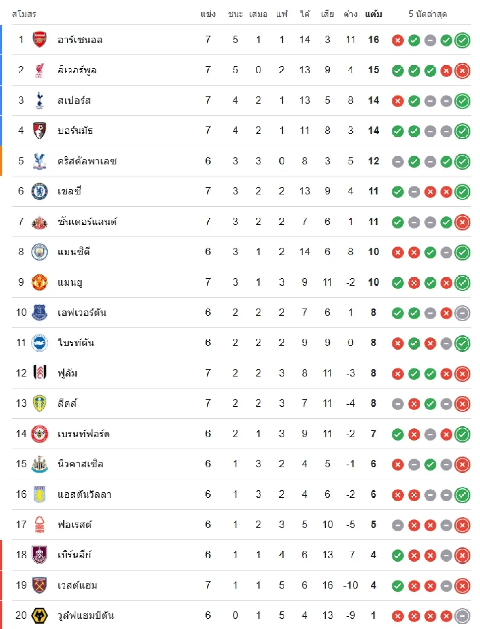Click the Chelsea club crest
Image resolution: width=480 pixels, height=629 pixels.
pyautogui.click(x=39, y=191)
